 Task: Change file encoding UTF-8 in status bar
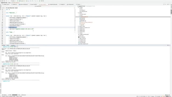pos(149,96)
